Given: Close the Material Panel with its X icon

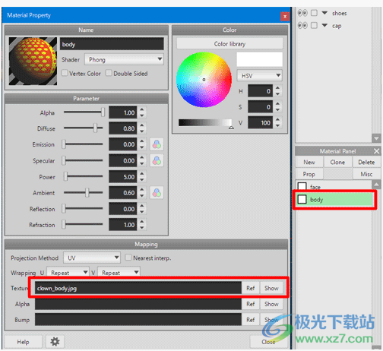Looking at the screenshot, I should (x=376, y=151).
